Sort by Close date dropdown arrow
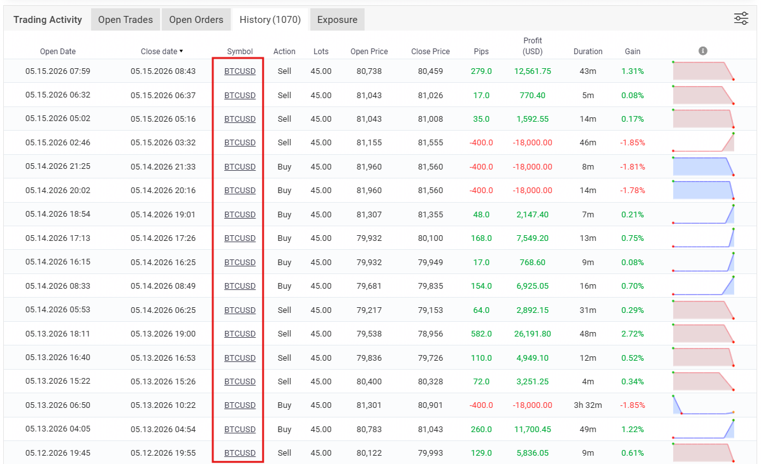Viewport: 761px width, 464px height. (181, 51)
